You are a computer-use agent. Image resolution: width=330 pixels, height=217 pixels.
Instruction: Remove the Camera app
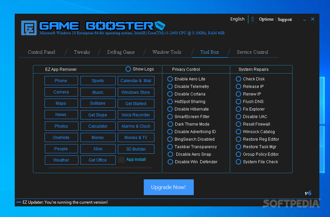[61, 92]
